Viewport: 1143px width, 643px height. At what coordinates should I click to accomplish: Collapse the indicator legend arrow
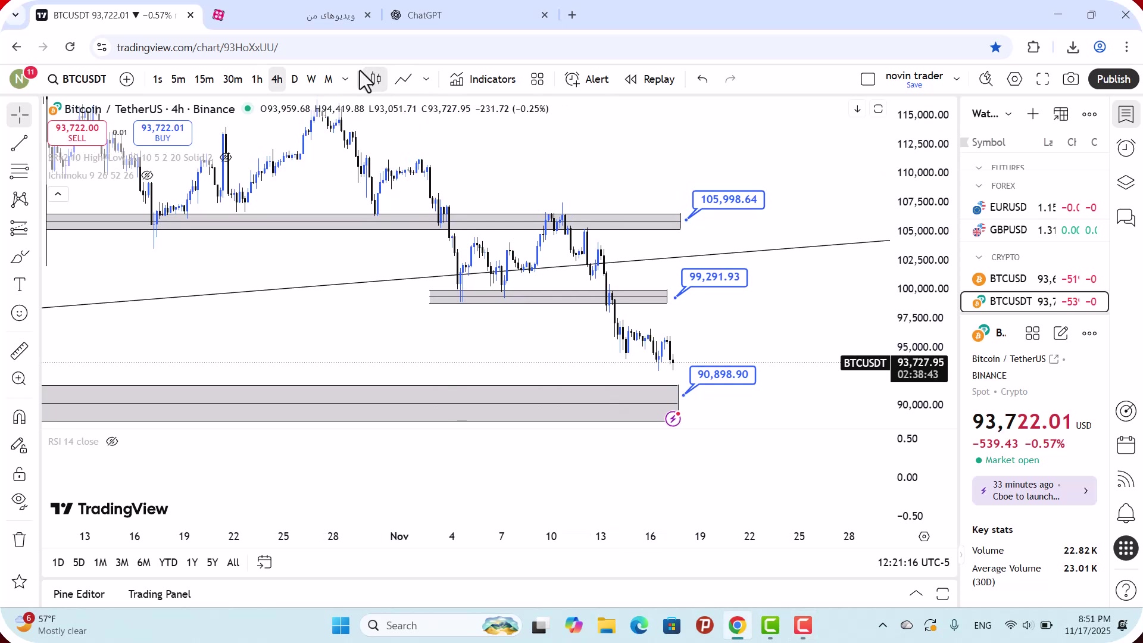(58, 194)
